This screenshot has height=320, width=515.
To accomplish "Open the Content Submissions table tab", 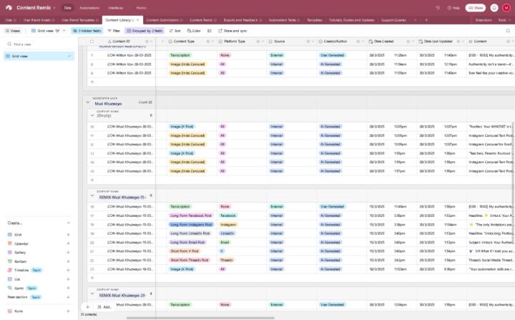I will (165, 20).
